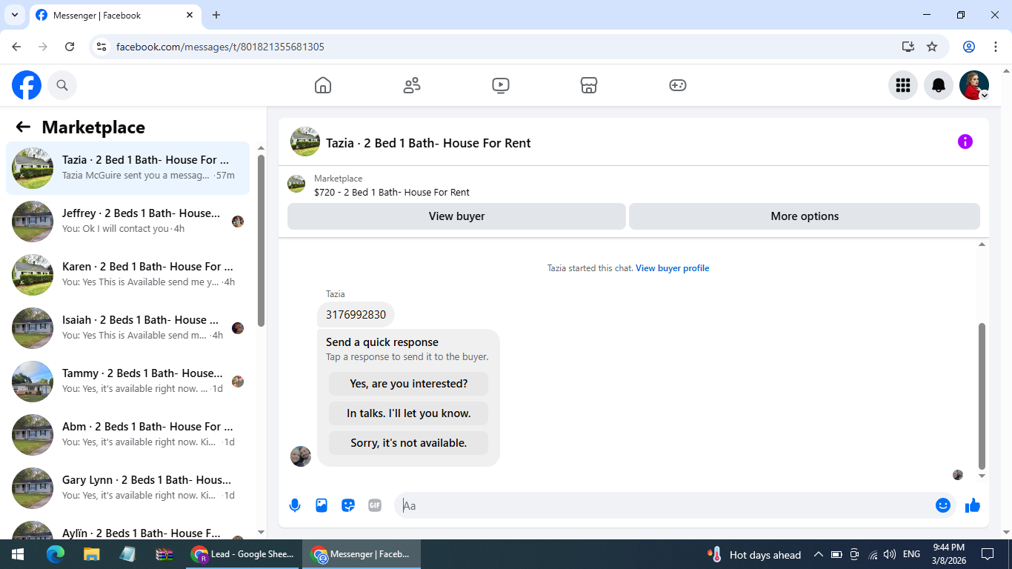Open Facebook home via the logo

(x=27, y=85)
